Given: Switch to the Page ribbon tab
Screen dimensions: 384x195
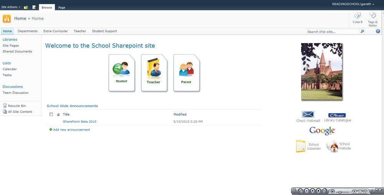Looking at the screenshot, I should coord(62,7).
